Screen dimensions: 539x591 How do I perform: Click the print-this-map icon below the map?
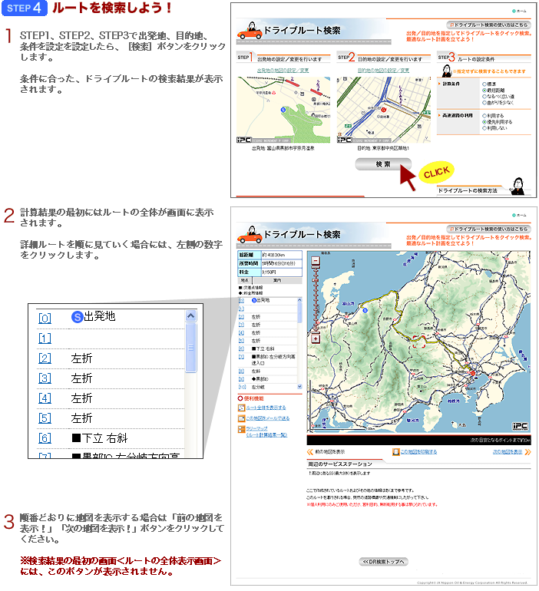click(x=395, y=451)
